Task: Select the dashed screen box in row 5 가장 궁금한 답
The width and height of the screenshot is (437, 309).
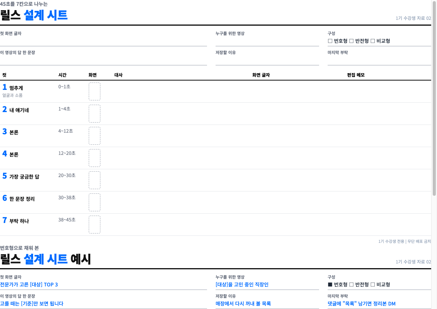Action: tap(95, 180)
